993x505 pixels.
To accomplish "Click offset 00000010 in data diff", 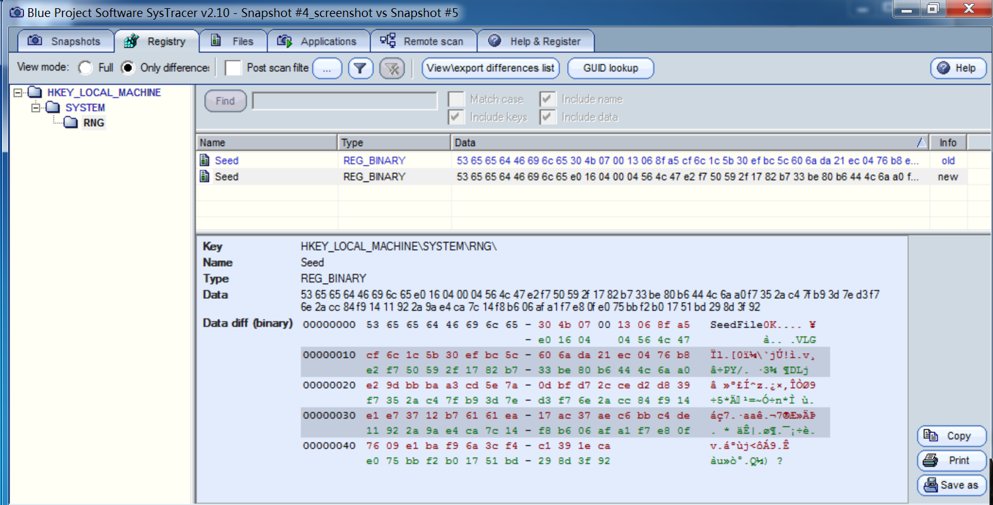I will 329,355.
